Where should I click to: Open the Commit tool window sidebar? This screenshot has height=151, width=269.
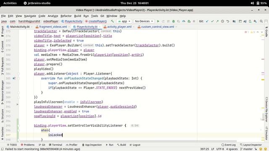coord(3,47)
